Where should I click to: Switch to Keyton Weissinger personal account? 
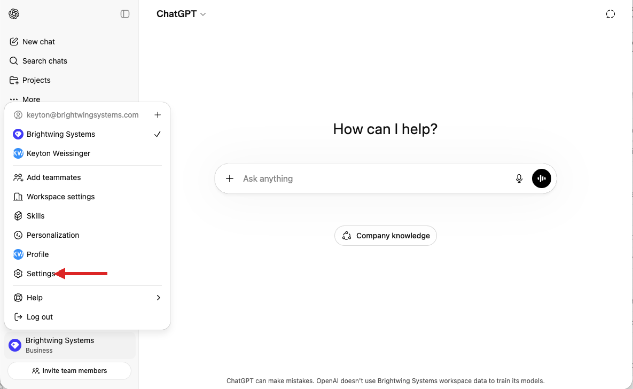pyautogui.click(x=87, y=153)
